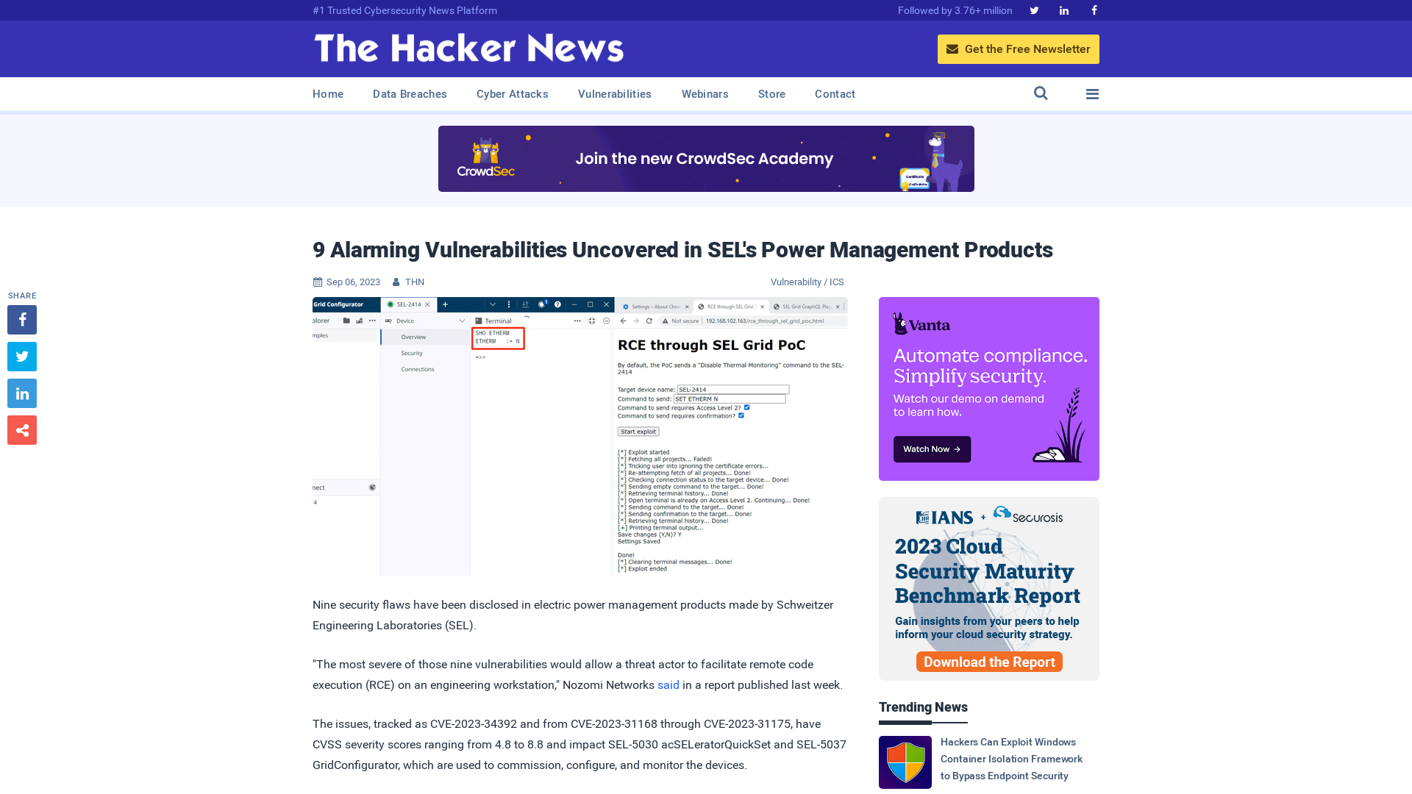Expand the navigation menu using hamburger icon
This screenshot has height=794, width=1412.
pyautogui.click(x=1092, y=93)
